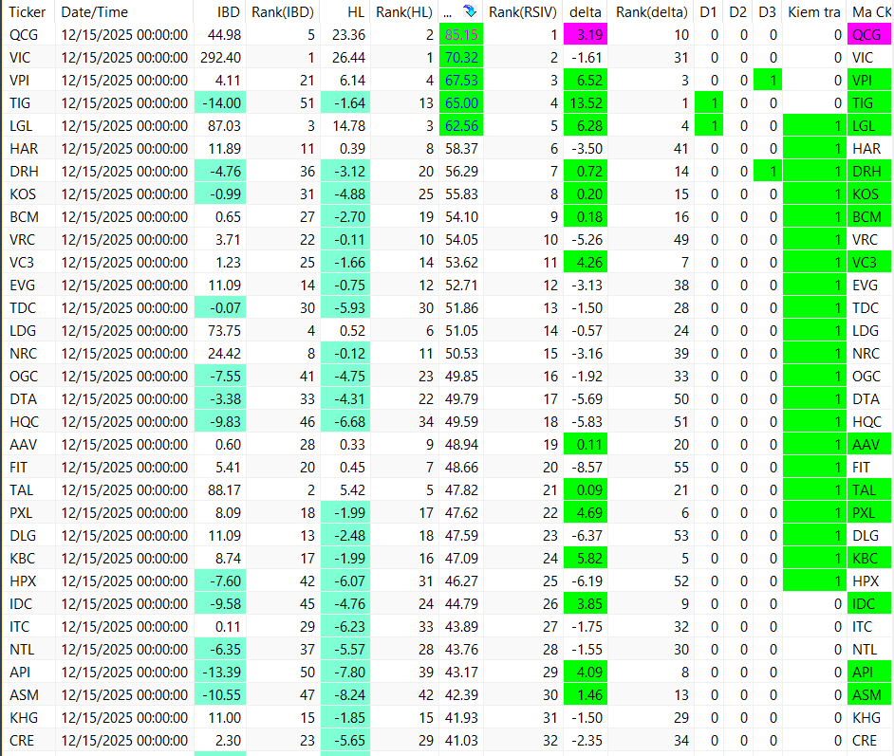This screenshot has width=894, height=756.
Task: Click the 67.53 value in VPI row
Action: tap(461, 81)
